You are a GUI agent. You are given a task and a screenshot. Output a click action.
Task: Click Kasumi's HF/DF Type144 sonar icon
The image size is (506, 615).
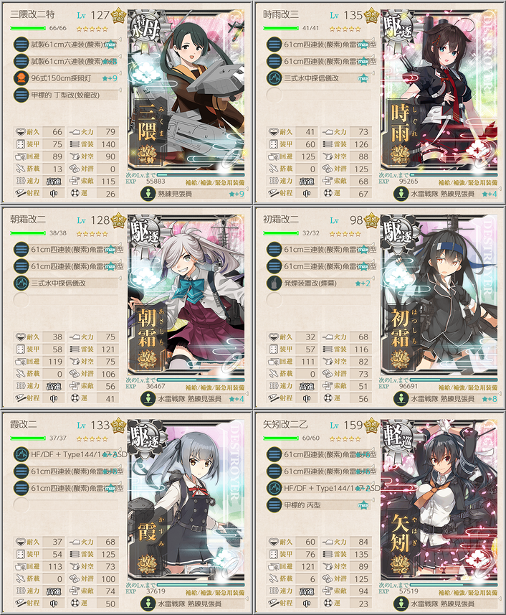point(22,454)
